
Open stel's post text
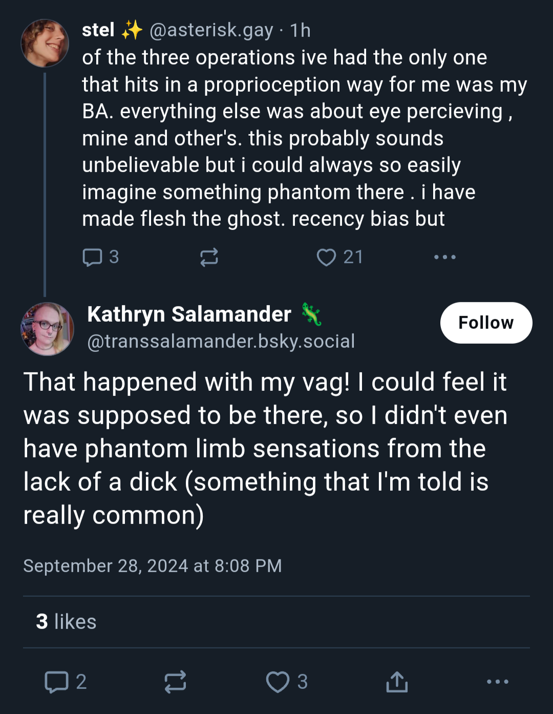305,138
